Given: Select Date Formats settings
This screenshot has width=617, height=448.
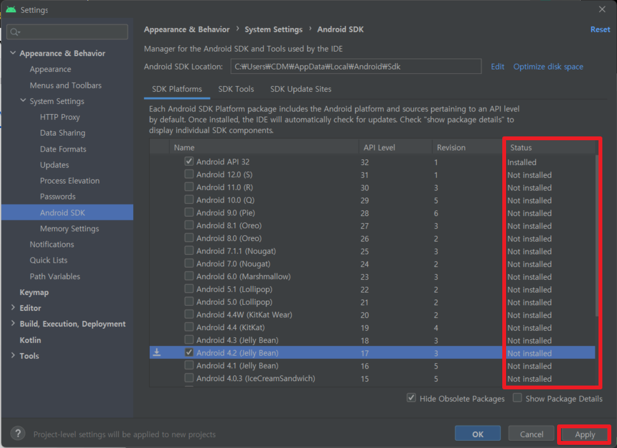Looking at the screenshot, I should 63,148.
